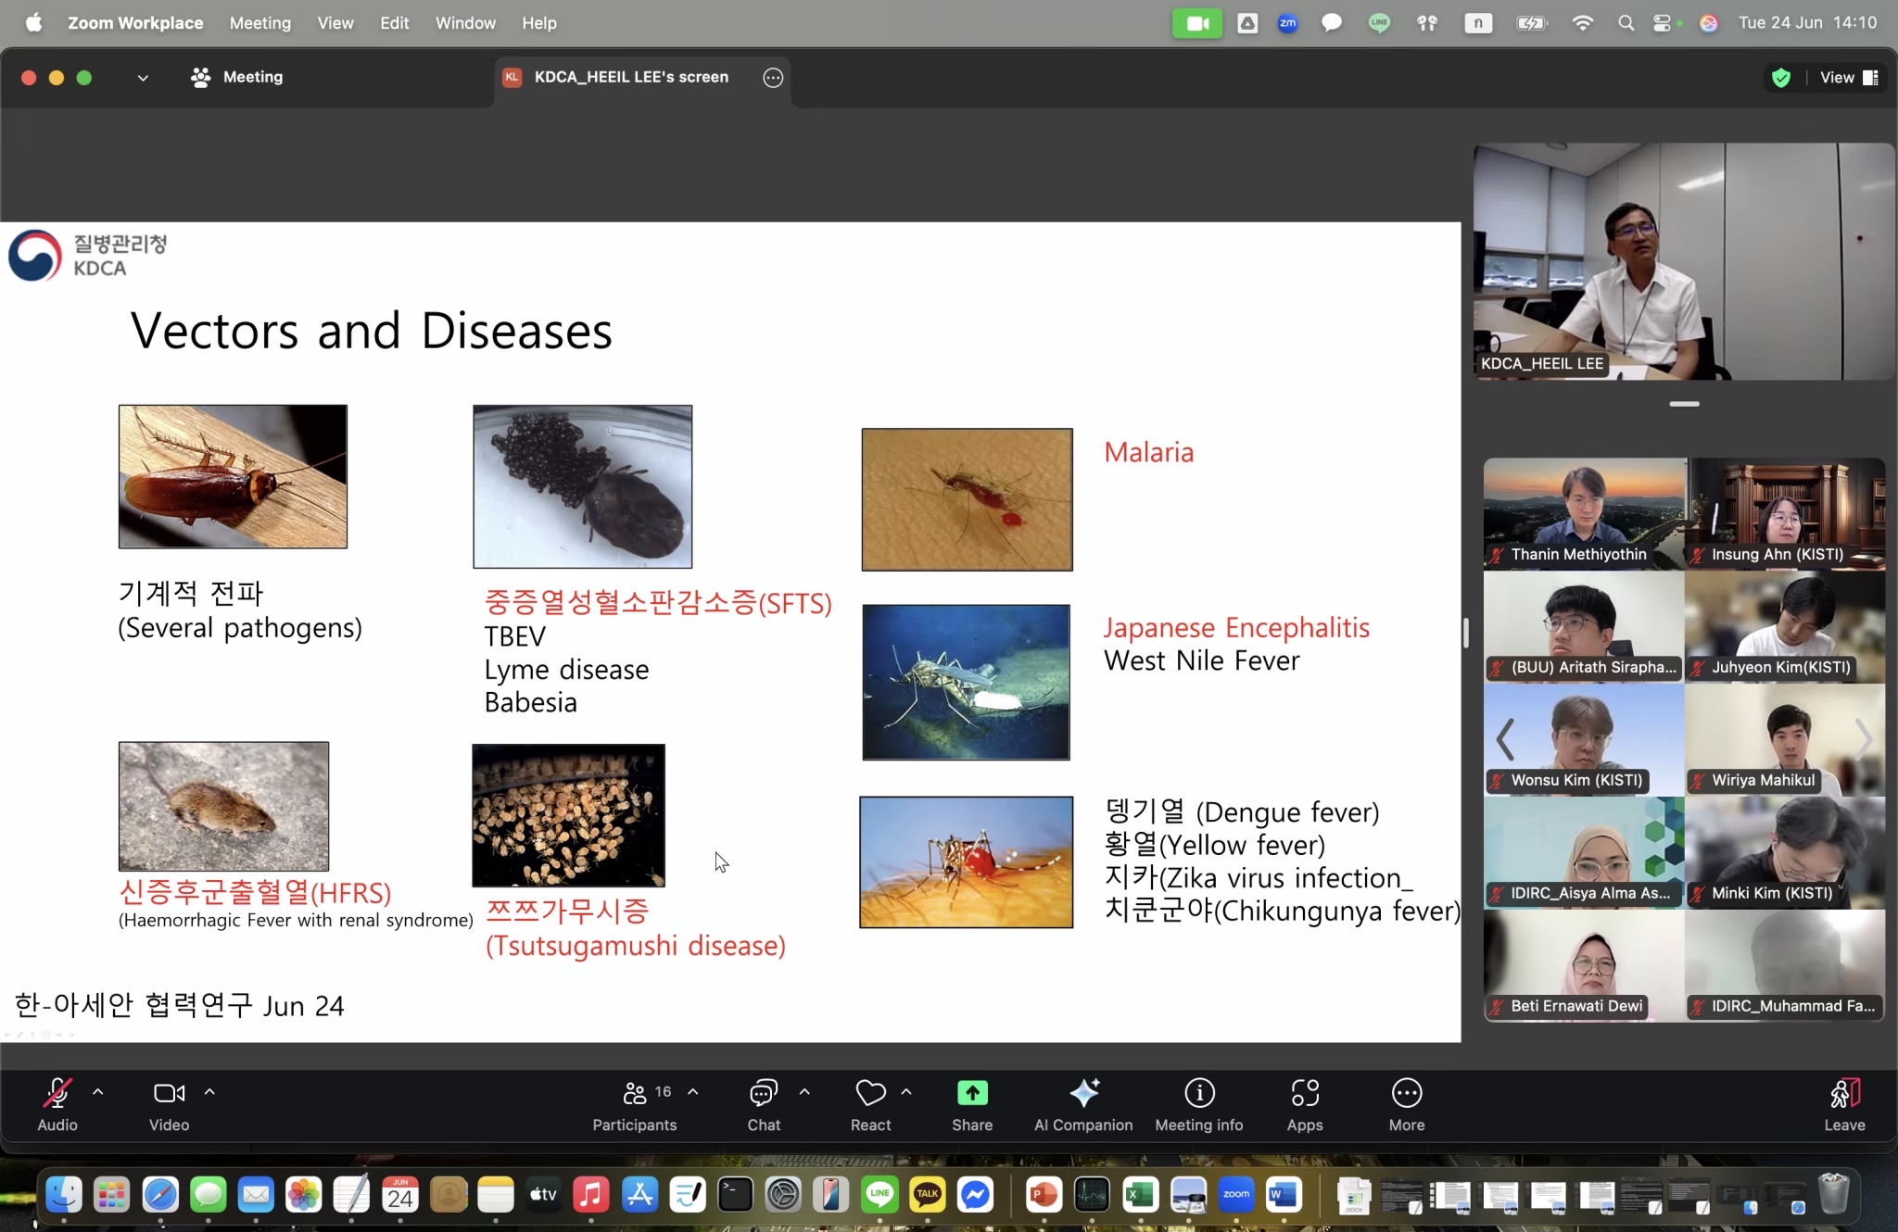Screen dimensions: 1898x1232
Task: Open the Participants panel
Action: (635, 1104)
